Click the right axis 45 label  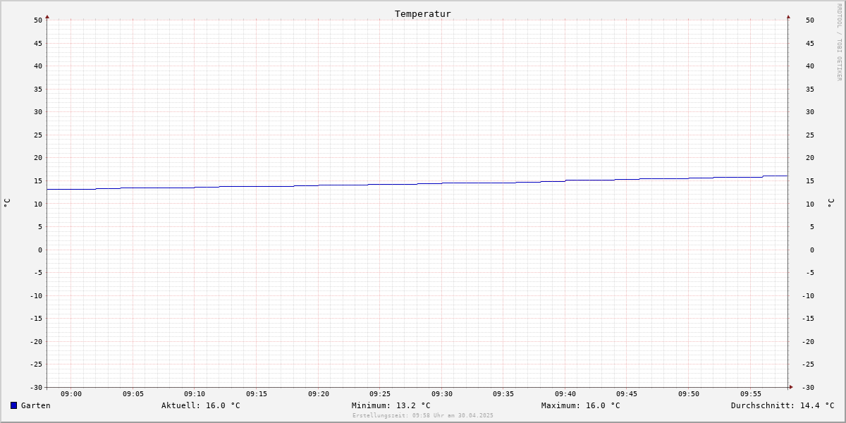point(810,43)
